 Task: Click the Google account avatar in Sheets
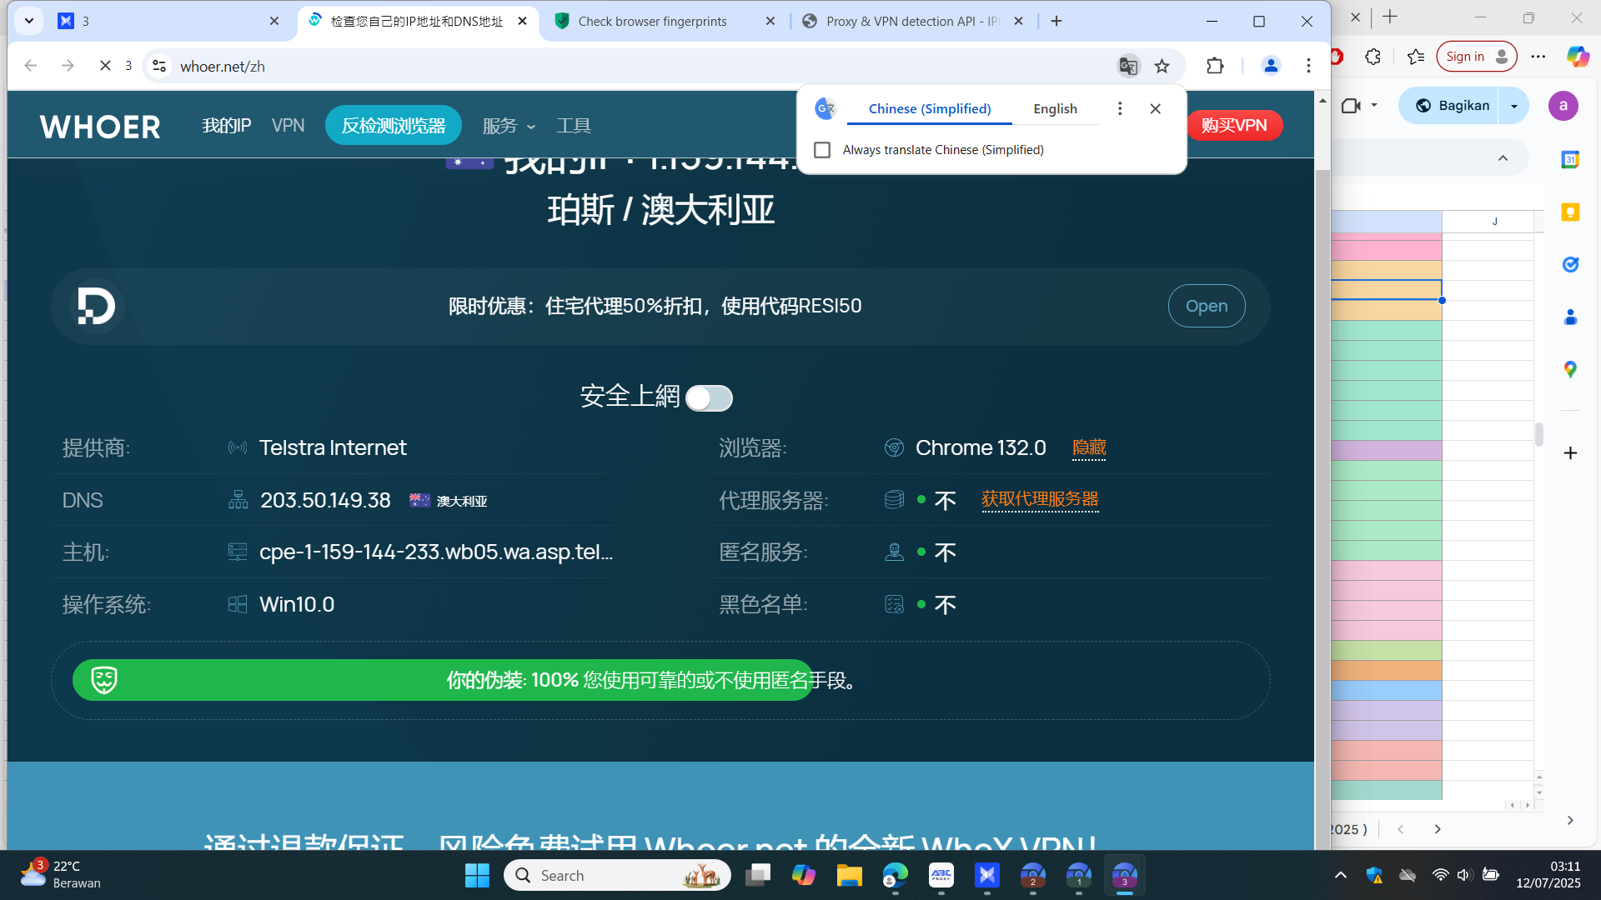click(1563, 106)
